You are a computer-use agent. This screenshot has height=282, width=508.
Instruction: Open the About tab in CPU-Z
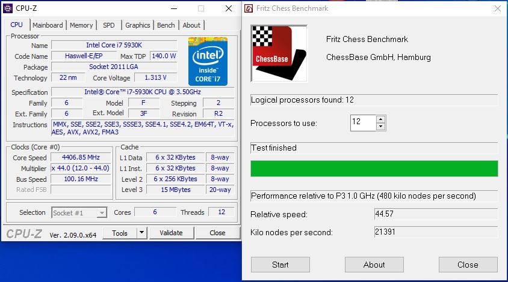(191, 25)
